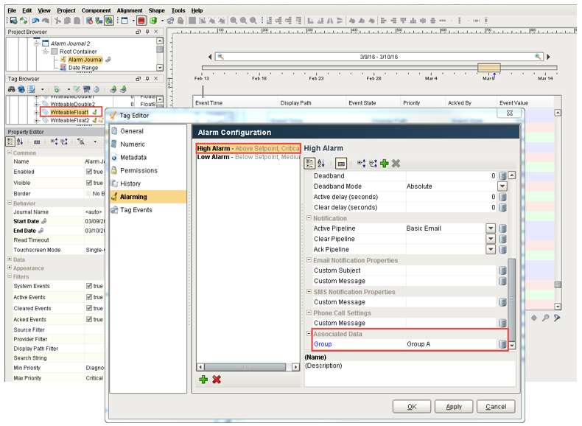Click the binding icon next to Custom Subject
Image resolution: width=582 pixels, height=426 pixels.
pos(502,270)
